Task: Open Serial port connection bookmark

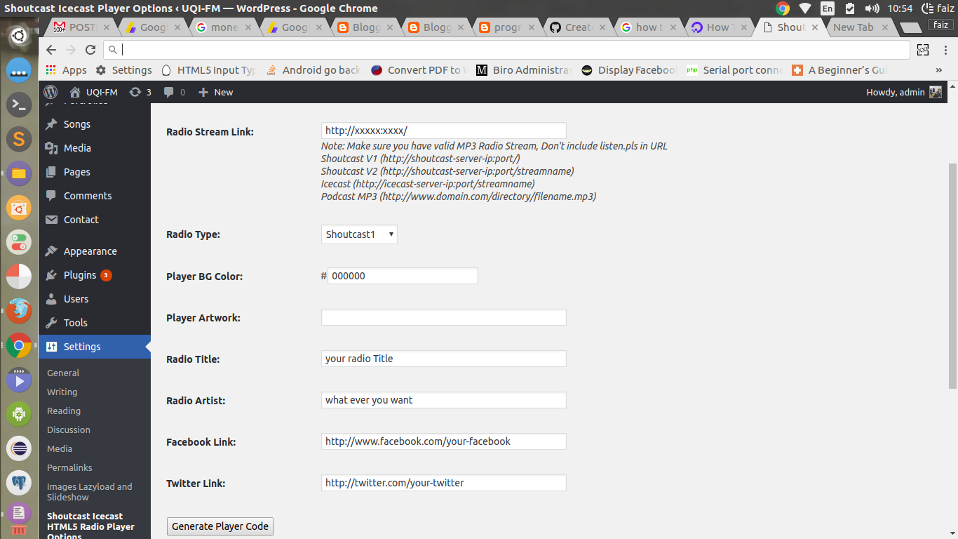Action: pos(734,70)
